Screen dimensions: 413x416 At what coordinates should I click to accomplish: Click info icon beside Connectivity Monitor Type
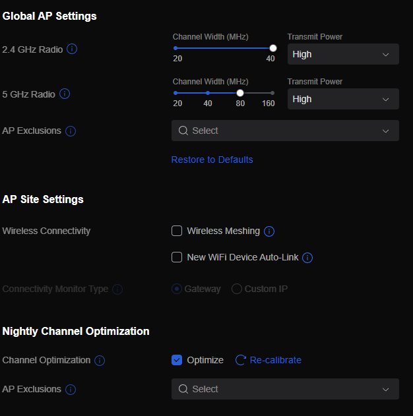(117, 289)
